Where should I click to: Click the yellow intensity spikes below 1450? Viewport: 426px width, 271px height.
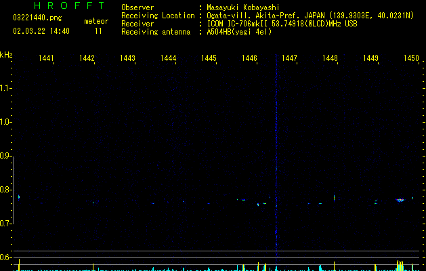tap(400, 266)
